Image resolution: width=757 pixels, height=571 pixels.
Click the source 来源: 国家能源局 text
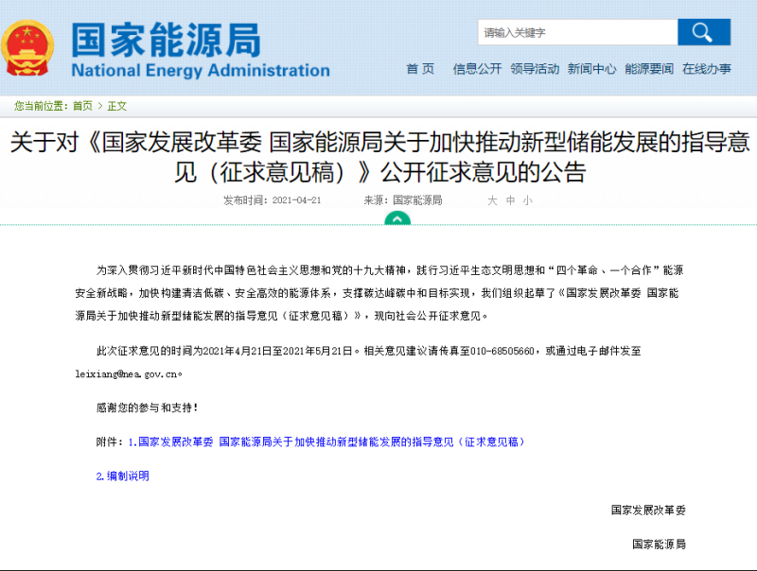(x=403, y=200)
